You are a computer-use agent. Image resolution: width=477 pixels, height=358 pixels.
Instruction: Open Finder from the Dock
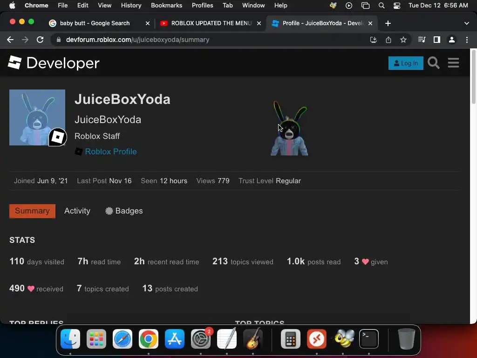click(70, 339)
